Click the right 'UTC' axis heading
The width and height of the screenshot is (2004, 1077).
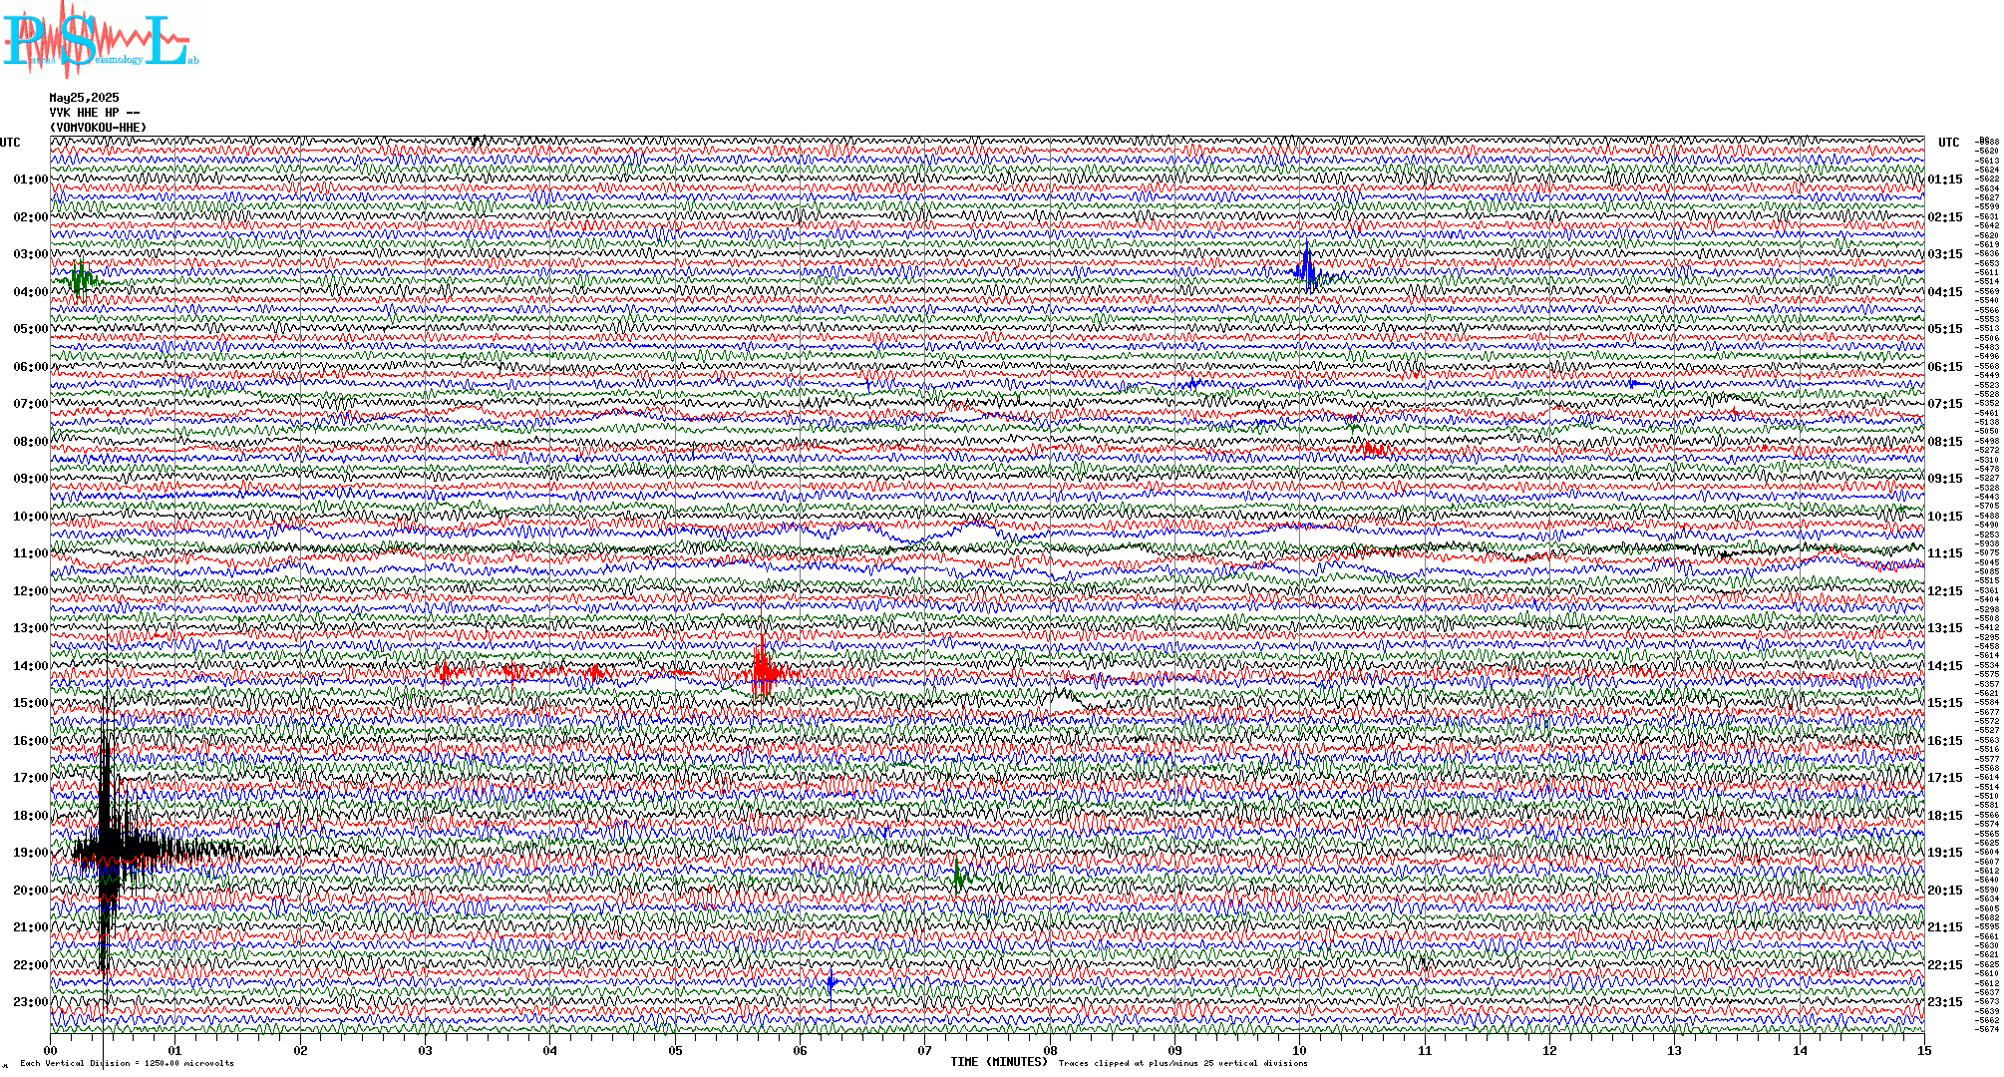pyautogui.click(x=1948, y=143)
